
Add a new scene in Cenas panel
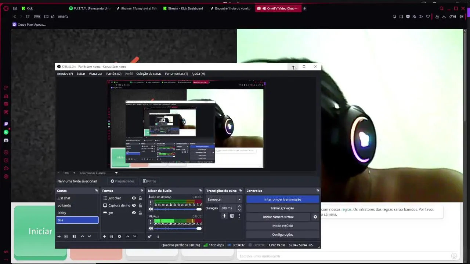click(59, 236)
